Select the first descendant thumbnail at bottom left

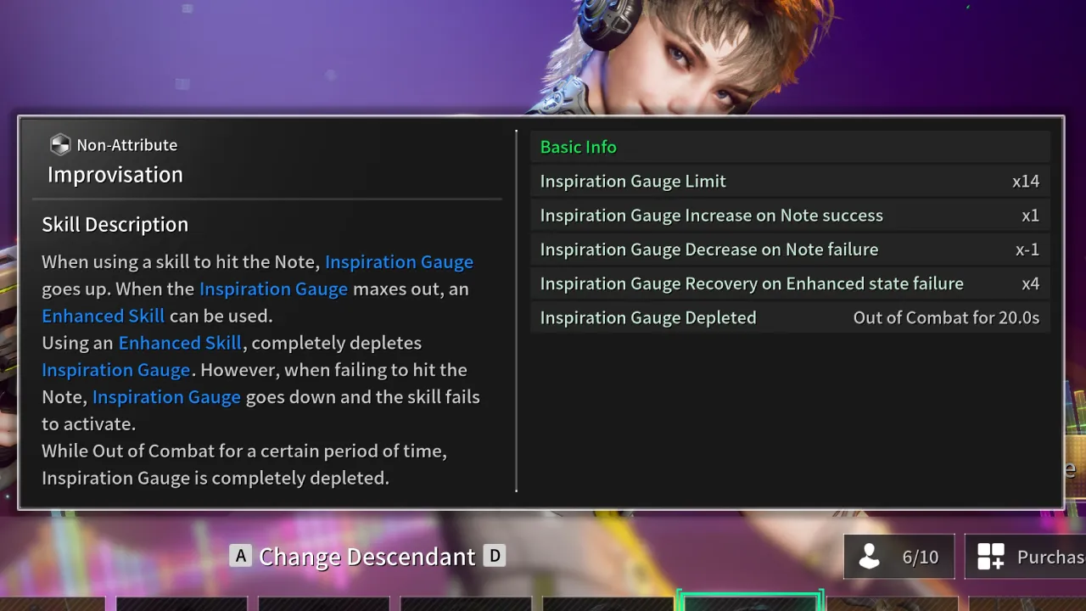53,603
